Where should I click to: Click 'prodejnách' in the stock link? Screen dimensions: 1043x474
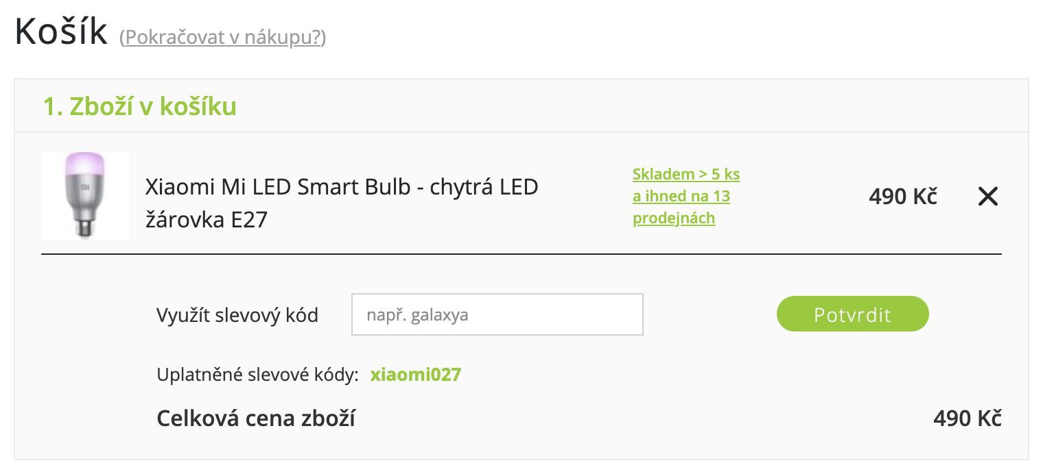[673, 219]
